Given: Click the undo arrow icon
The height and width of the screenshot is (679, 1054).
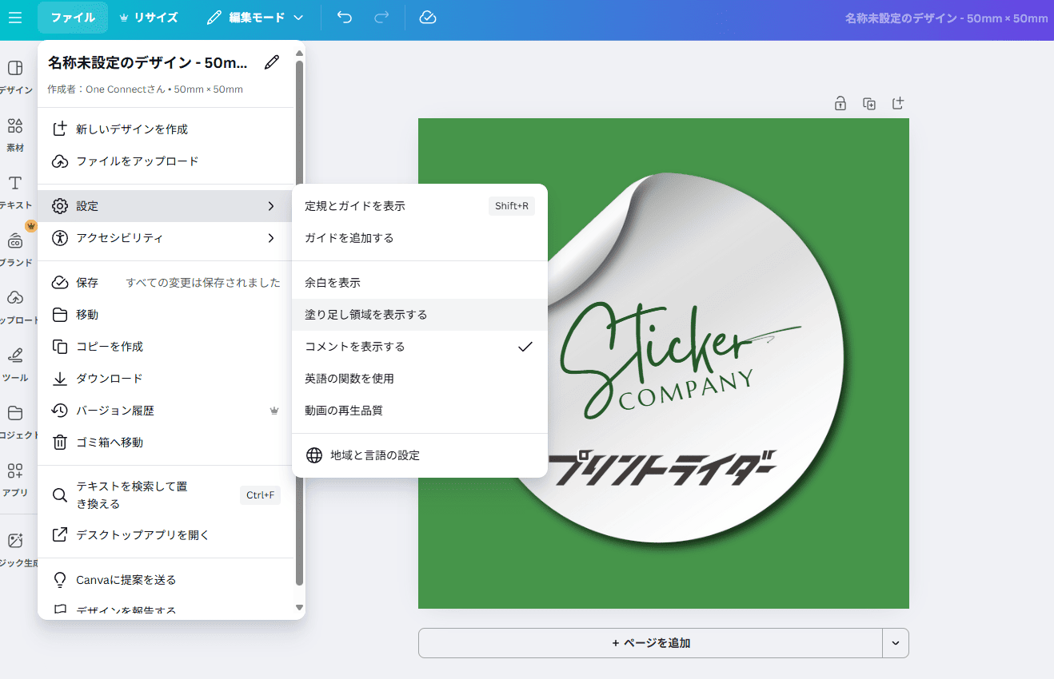Looking at the screenshot, I should tap(345, 18).
